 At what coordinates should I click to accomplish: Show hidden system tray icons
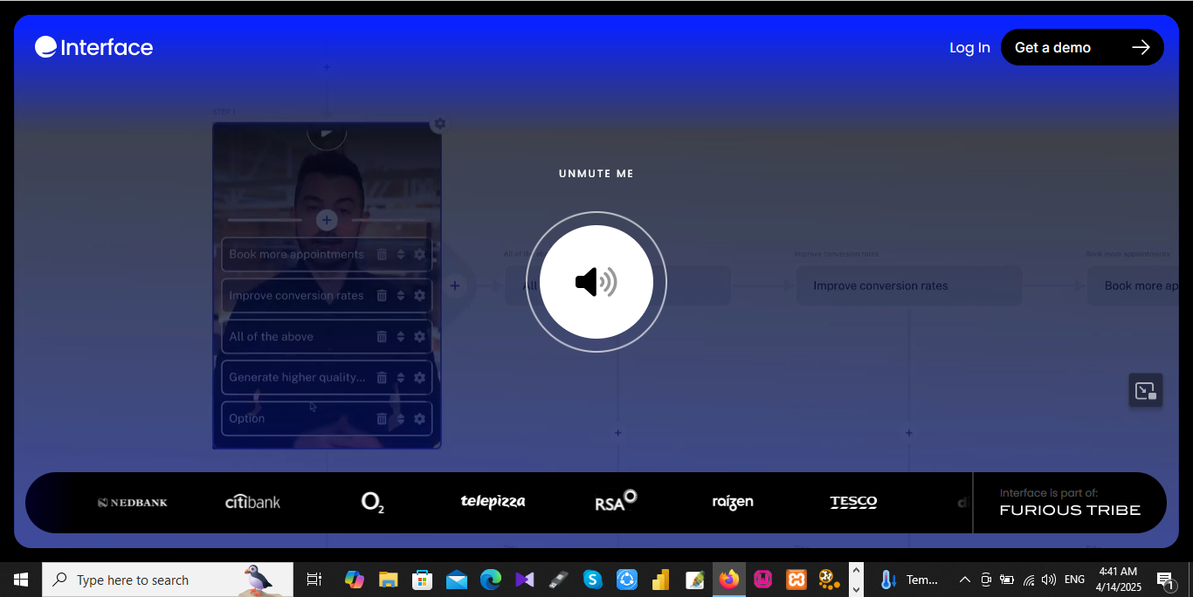pos(965,580)
